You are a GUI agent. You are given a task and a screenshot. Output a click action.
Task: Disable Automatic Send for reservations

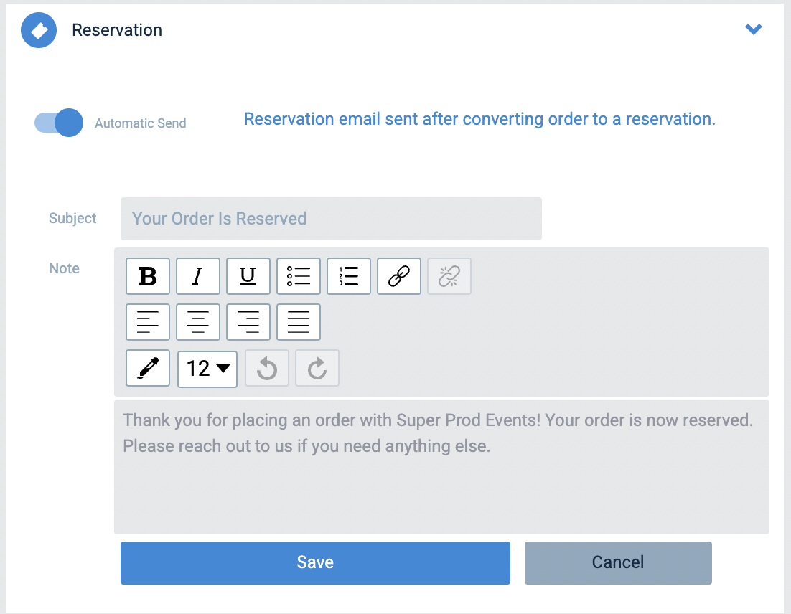pyautogui.click(x=58, y=123)
